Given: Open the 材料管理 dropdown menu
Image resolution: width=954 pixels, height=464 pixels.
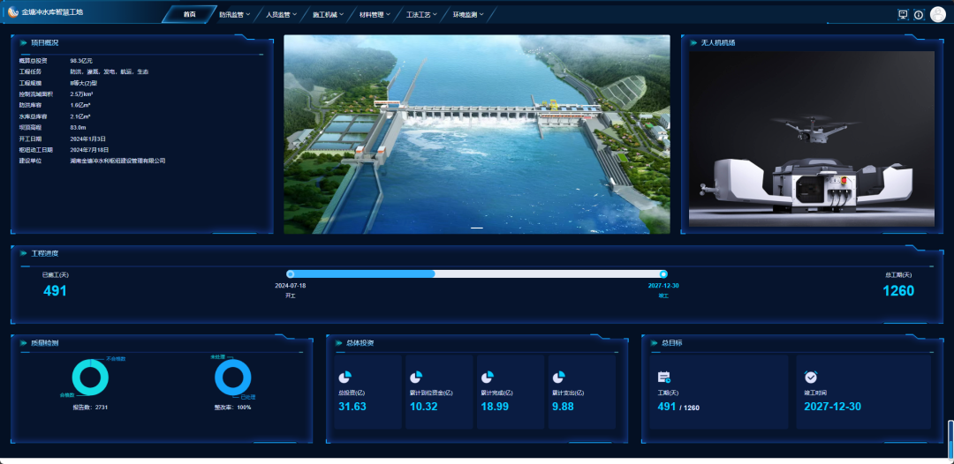Looking at the screenshot, I should coord(375,14).
